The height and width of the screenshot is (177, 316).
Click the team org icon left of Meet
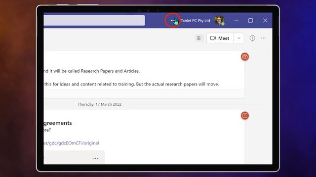(x=198, y=38)
